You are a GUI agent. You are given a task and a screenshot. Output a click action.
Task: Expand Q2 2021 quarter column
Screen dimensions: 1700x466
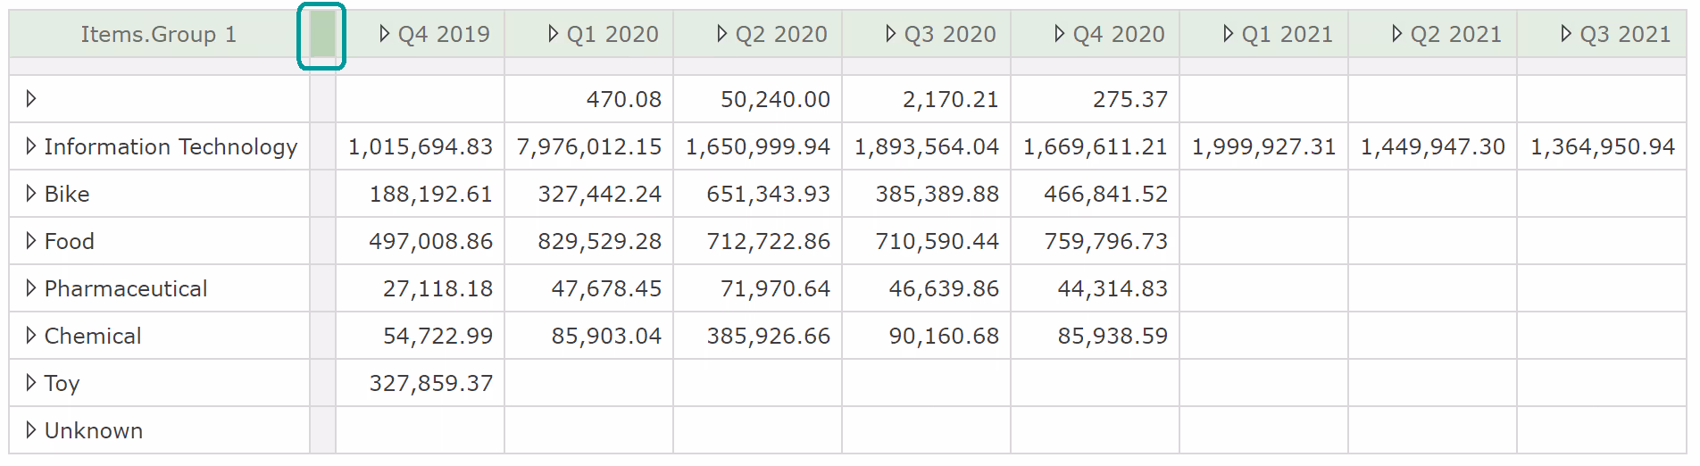pos(1397,34)
